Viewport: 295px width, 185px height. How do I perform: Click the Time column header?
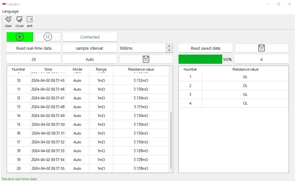point(48,69)
